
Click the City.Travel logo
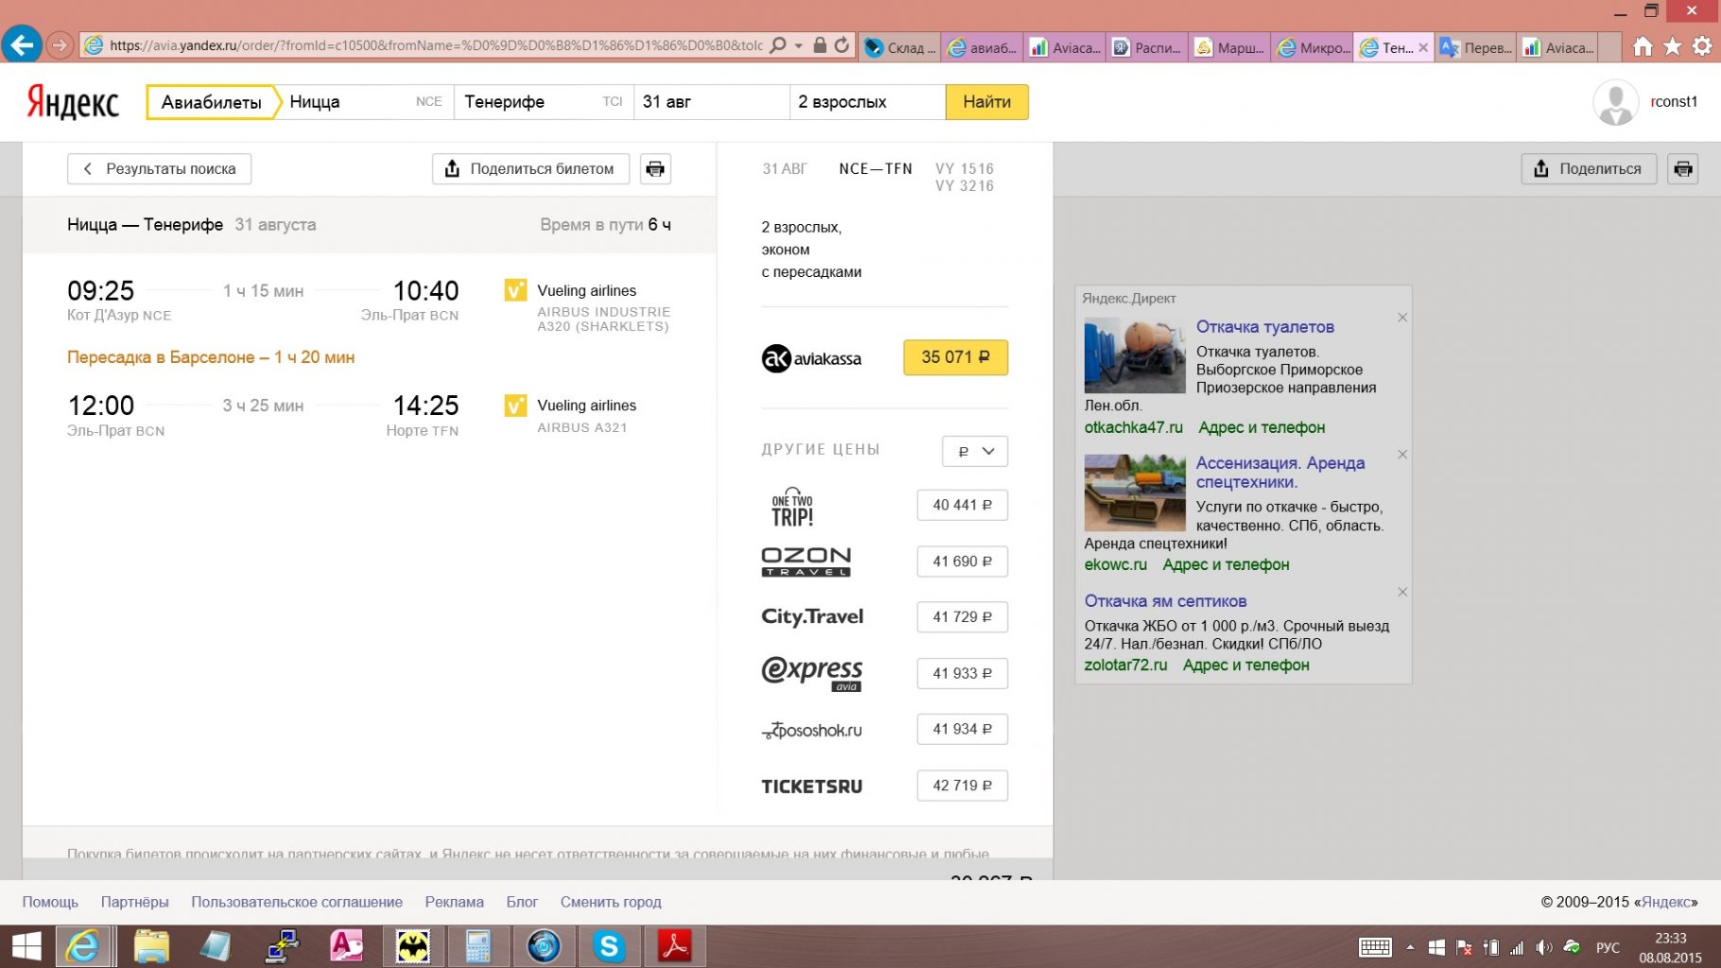click(x=812, y=617)
